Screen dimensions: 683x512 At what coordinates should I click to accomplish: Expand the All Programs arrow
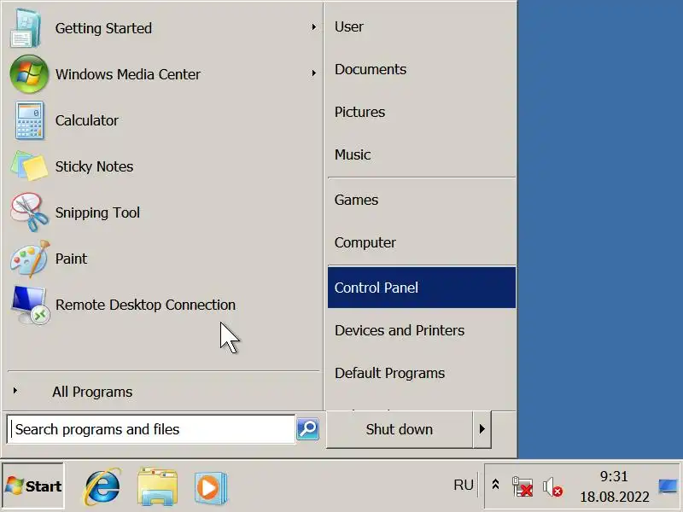click(x=15, y=391)
